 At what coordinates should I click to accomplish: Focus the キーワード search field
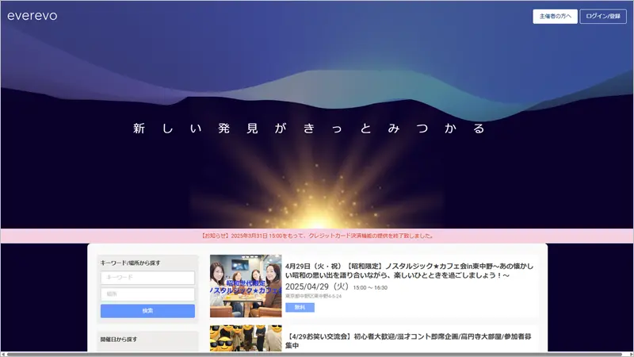coord(147,278)
